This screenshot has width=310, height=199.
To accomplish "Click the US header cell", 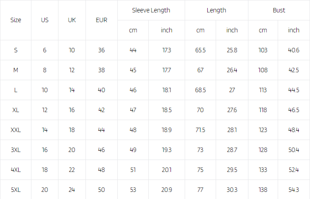I will point(45,20).
